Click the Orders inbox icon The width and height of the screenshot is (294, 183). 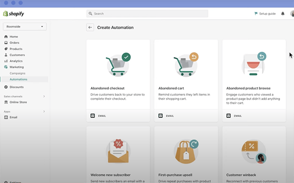6,43
